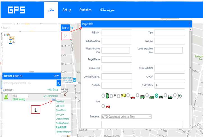The image size is (206, 140).
Task: Click the Target Info dialog scrollbar thumb
Action: (x=191, y=68)
